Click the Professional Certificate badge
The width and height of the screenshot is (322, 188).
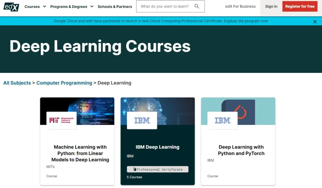pyautogui.click(x=158, y=169)
